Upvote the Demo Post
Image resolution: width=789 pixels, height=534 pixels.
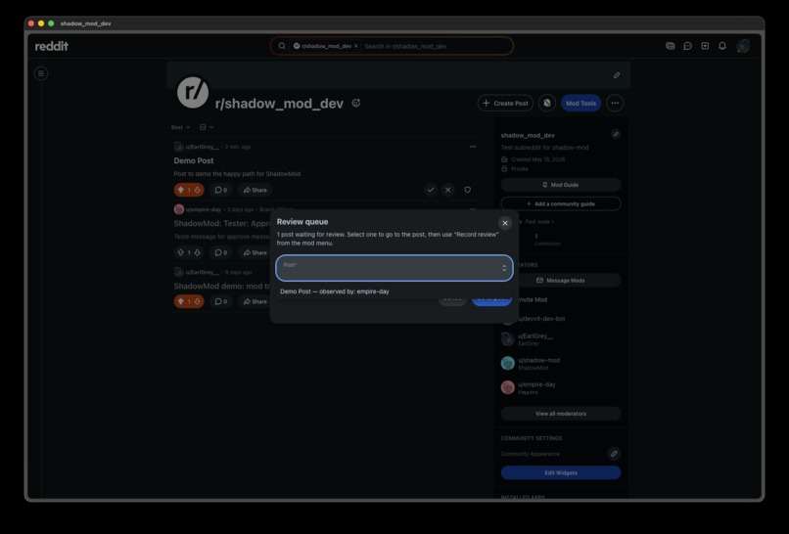[x=181, y=190]
